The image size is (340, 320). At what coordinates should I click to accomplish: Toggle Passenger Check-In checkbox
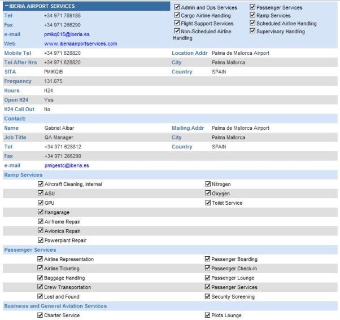click(x=207, y=268)
